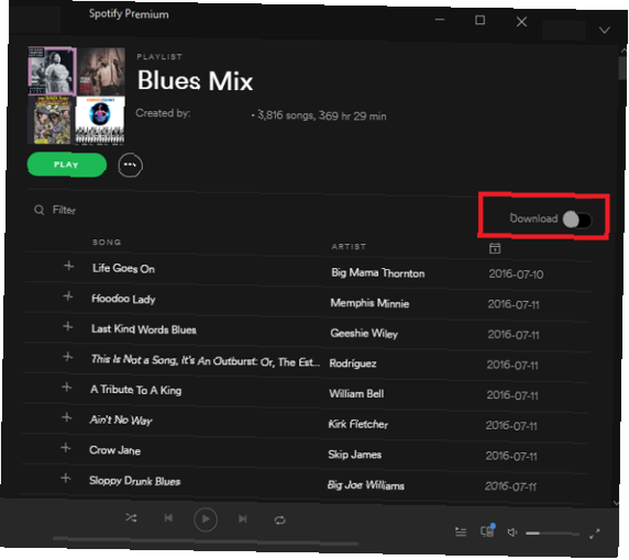
Task: Open artist William Bell
Action: (357, 393)
